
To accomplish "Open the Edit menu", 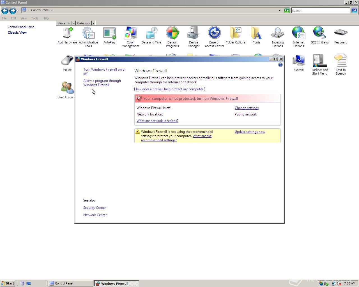I will [13, 18].
